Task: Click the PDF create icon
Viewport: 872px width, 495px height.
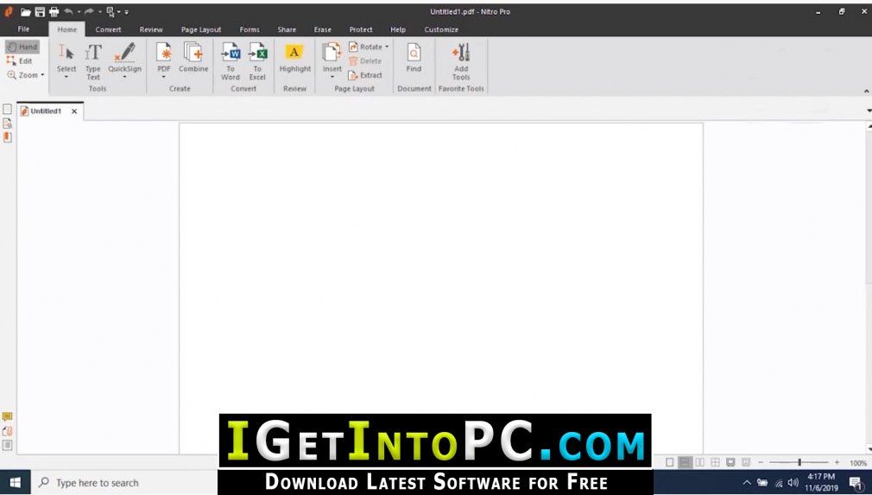Action: [x=163, y=53]
